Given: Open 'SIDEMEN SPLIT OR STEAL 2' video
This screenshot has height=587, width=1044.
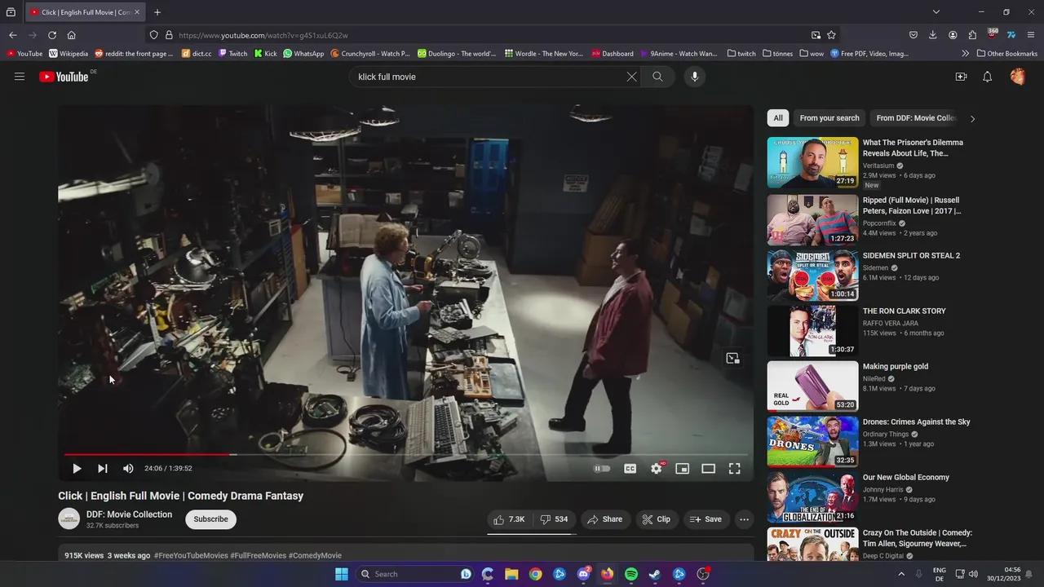Looking at the screenshot, I should tap(911, 256).
